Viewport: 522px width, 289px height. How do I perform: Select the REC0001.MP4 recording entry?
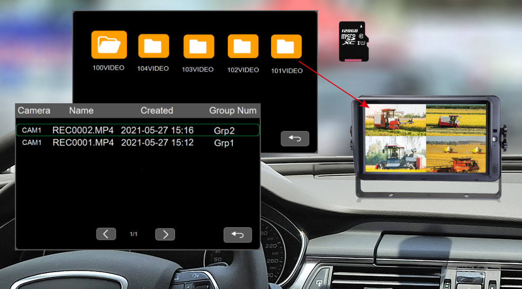(x=137, y=143)
